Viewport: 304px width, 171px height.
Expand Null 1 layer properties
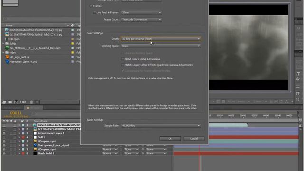click(x=19, y=137)
